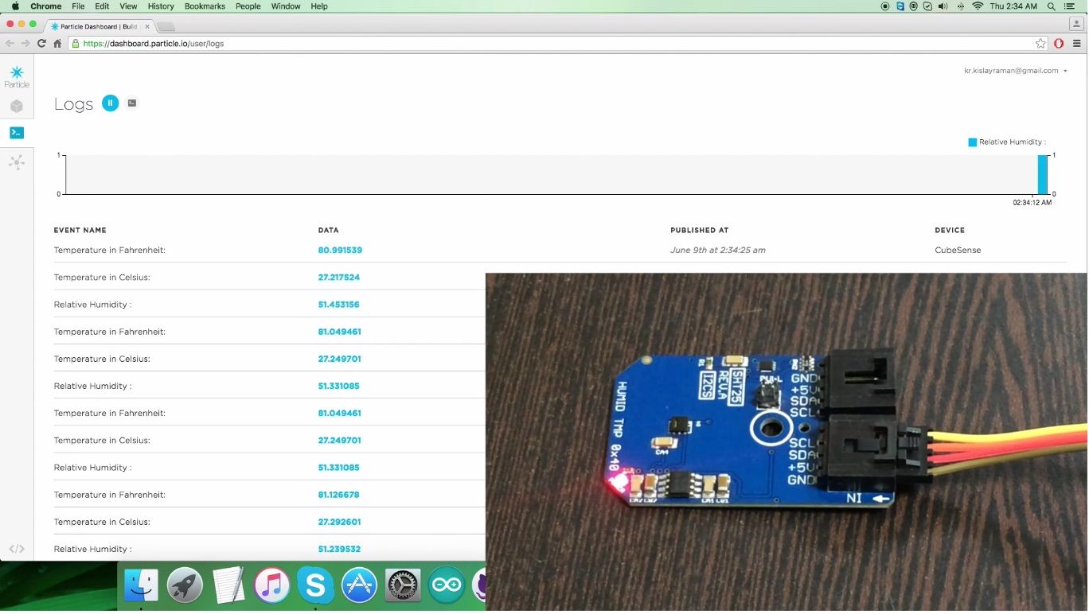
Task: Click the Relative Humidity legend color swatch
Action: click(972, 142)
